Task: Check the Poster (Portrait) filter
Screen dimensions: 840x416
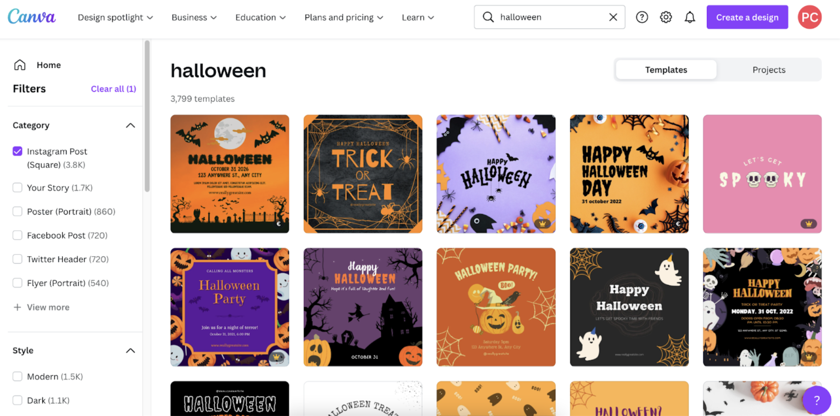Action: (x=18, y=211)
